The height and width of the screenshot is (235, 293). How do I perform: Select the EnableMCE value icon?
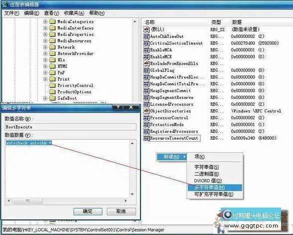(x=146, y=56)
